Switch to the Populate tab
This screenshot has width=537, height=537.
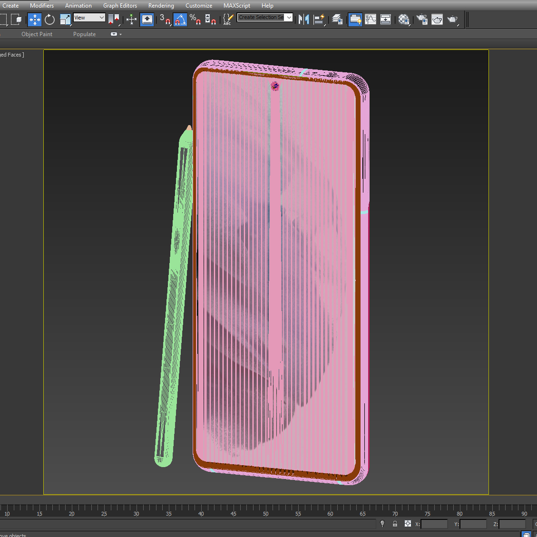click(x=84, y=34)
